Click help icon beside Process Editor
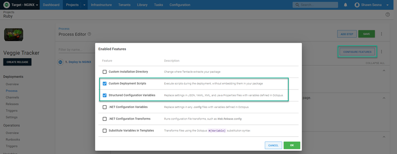This screenshot has width=397, height=154. pos(89,34)
